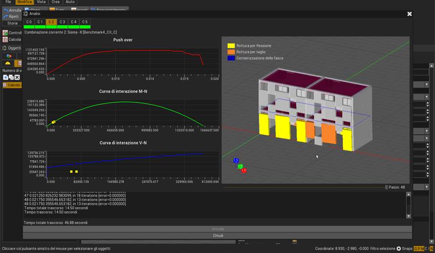
Task: Click the Filtro selezione label
Action: (383, 249)
